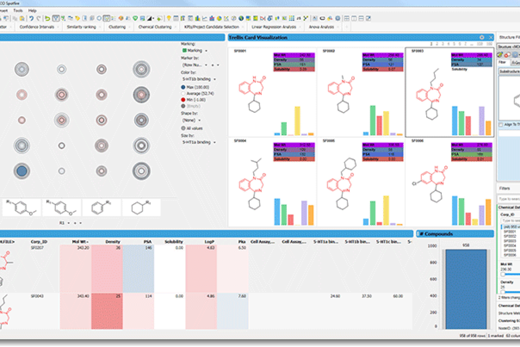Open the Marking dropdown in the legend
This screenshot has width=520, height=347.
pyautogui.click(x=206, y=50)
